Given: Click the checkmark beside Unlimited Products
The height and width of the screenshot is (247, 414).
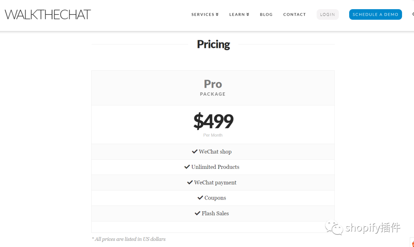Looking at the screenshot, I should pos(187,167).
